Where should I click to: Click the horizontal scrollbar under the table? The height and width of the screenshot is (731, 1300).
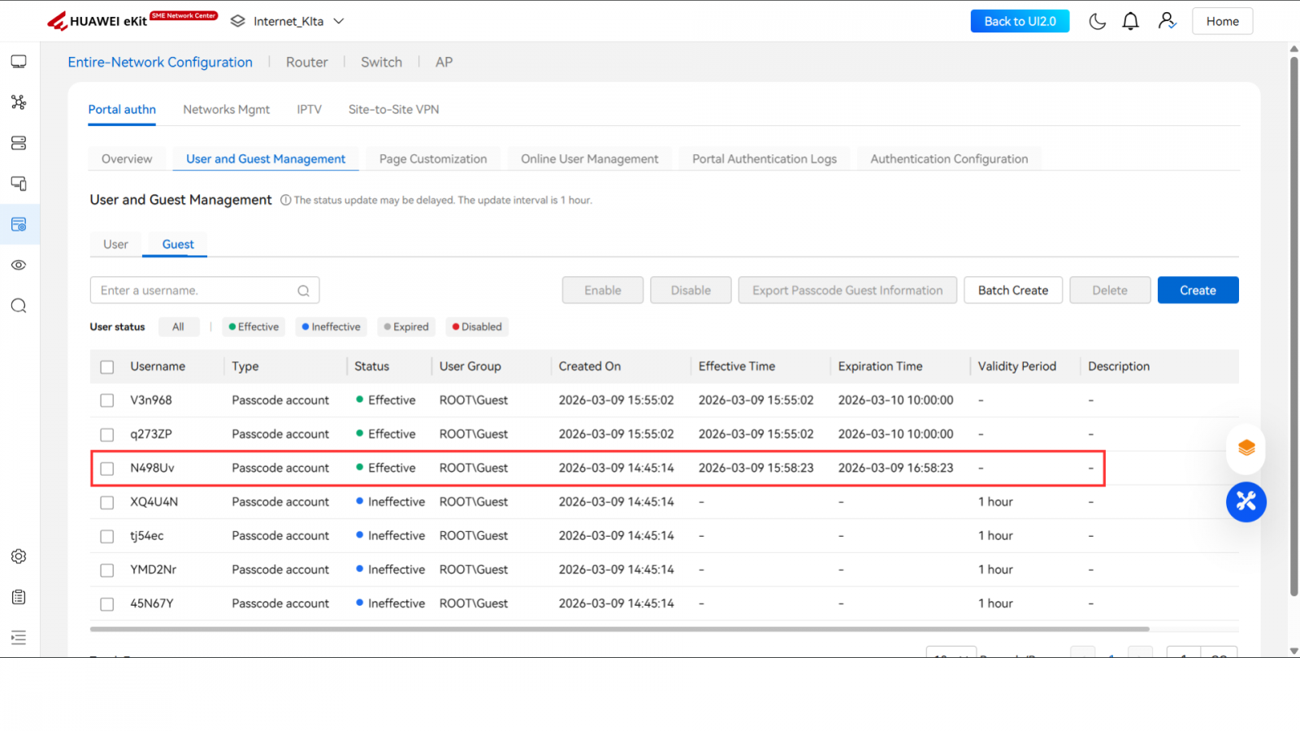619,629
